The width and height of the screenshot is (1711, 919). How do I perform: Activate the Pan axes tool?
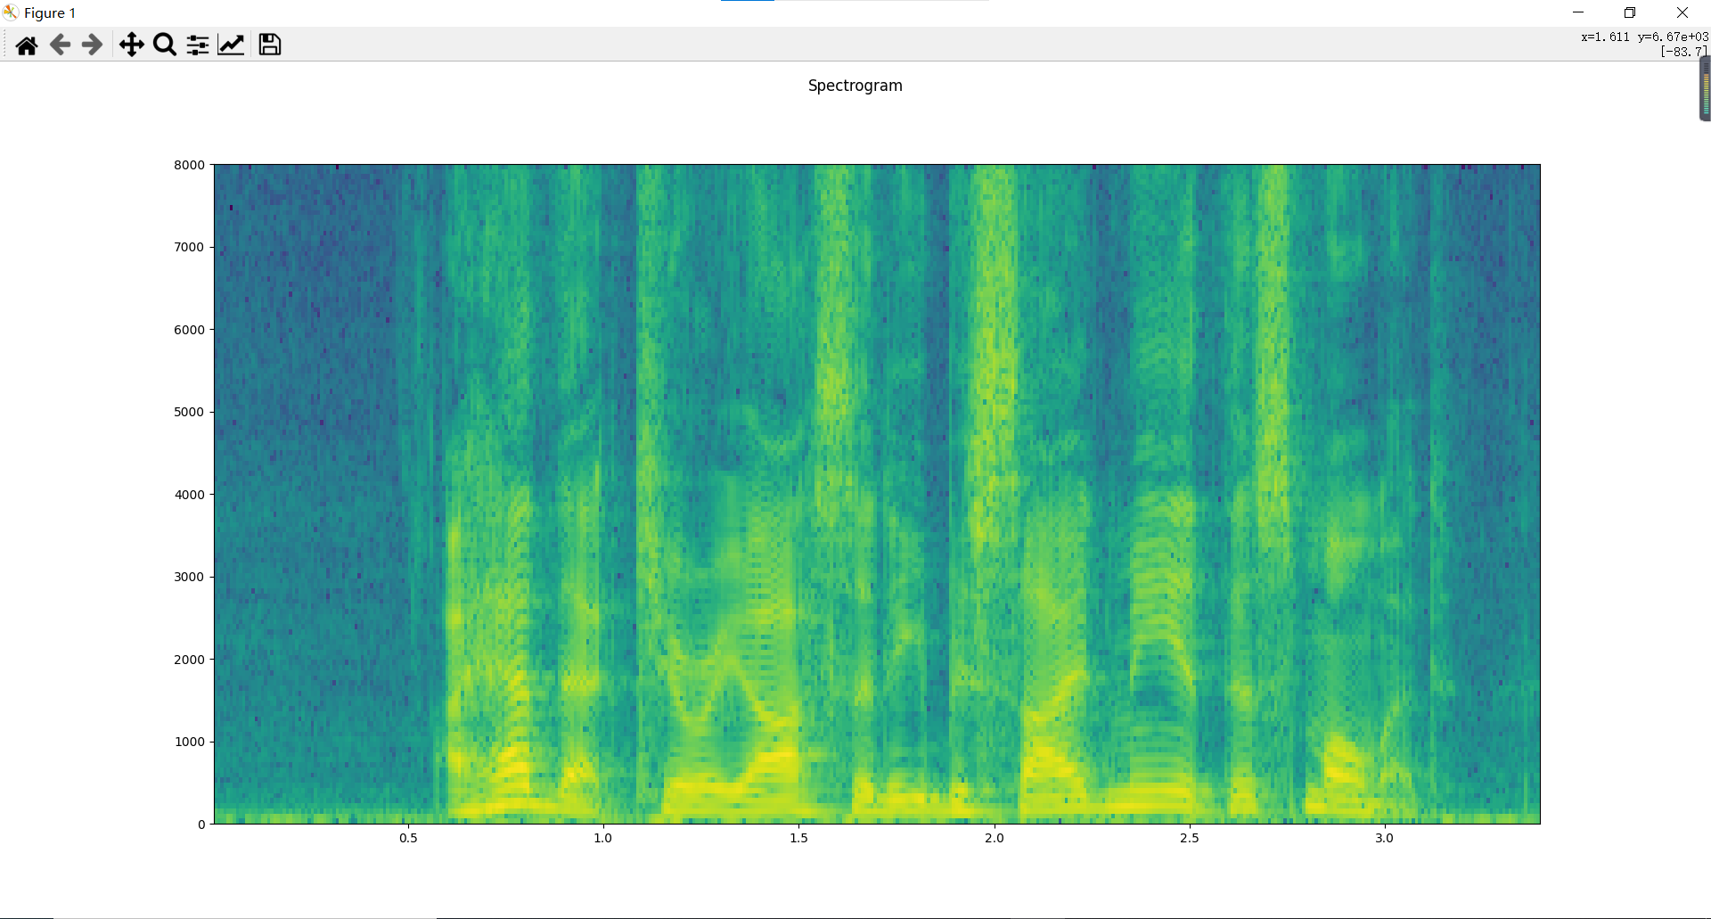(x=132, y=45)
